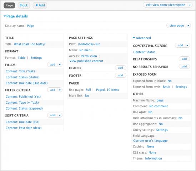This screenshot has height=171, width=196.
Task: Change Use aggregation setting No
Action: (x=161, y=124)
